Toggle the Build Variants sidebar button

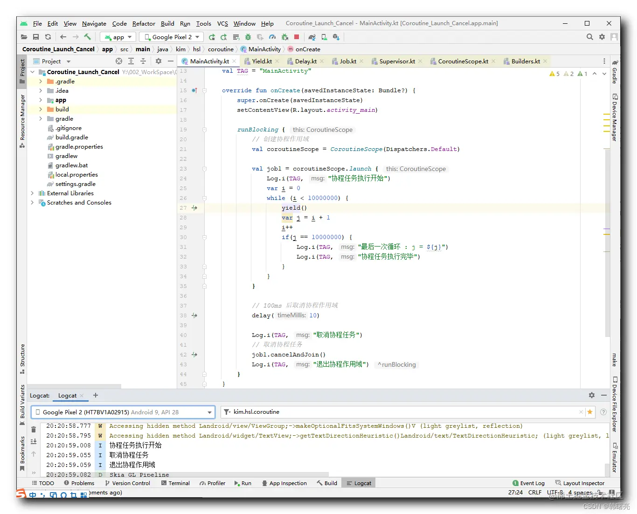pos(22,404)
